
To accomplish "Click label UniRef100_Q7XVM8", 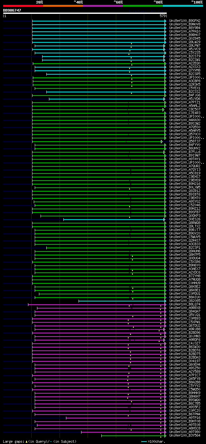I will [x=185, y=70].
